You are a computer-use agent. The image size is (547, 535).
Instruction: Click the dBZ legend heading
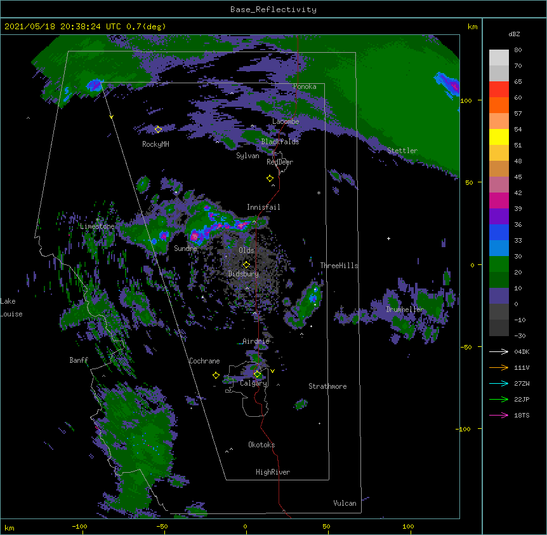[514, 34]
